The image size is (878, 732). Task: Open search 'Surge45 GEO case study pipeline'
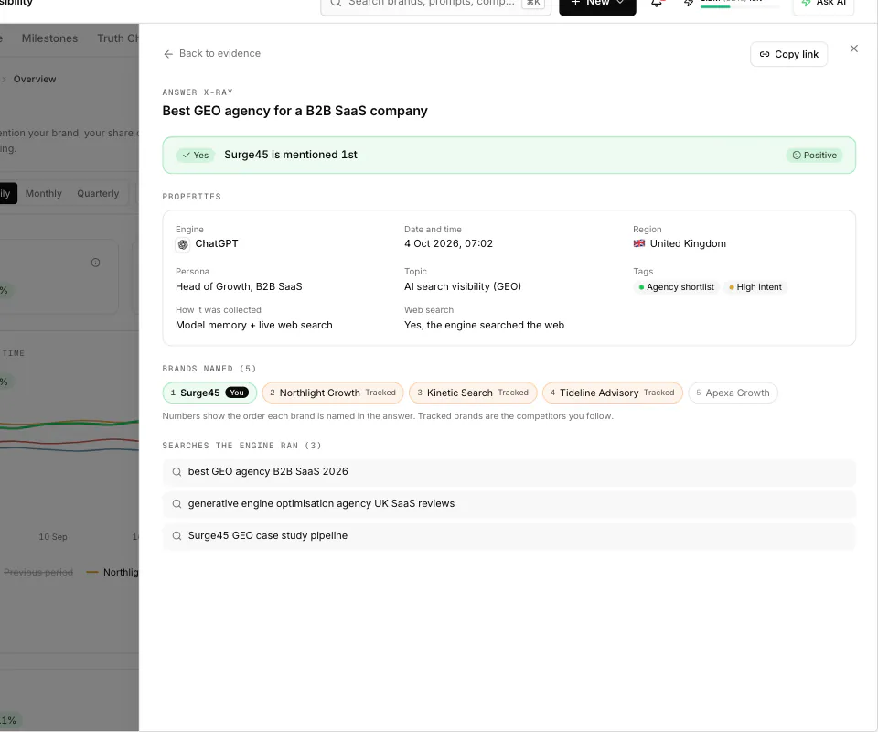[509, 536]
